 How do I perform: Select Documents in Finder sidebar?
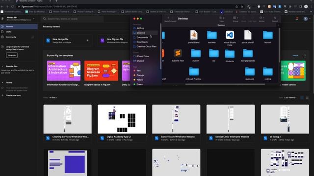(x=142, y=38)
